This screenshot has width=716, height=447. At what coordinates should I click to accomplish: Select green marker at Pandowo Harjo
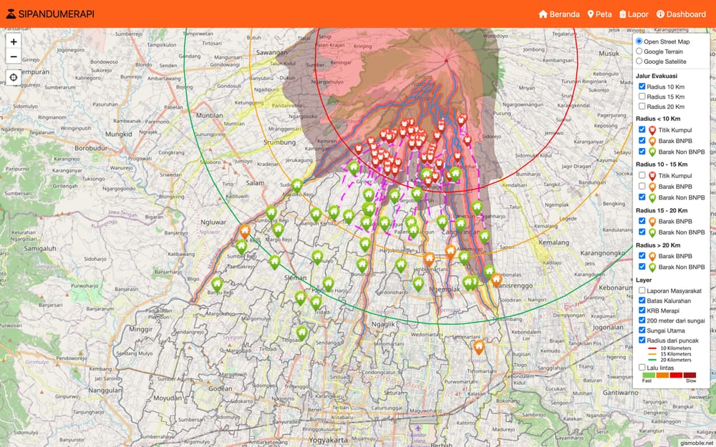coord(329,284)
